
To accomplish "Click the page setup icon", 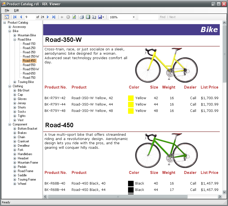I will pos(94,17).
